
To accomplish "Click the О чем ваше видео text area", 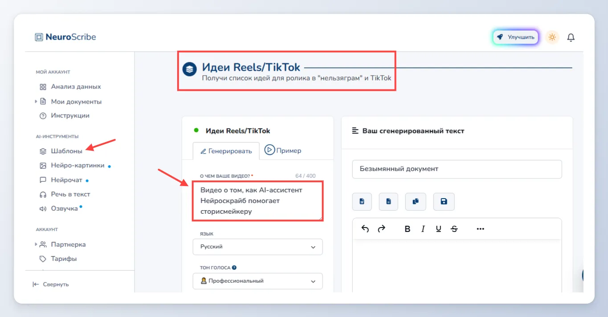I will [x=258, y=201].
